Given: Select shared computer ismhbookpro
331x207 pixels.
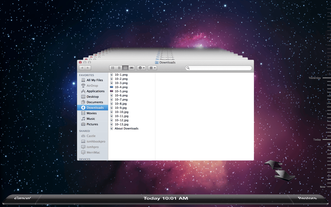Looking at the screenshot, I should pyautogui.click(x=93, y=141).
